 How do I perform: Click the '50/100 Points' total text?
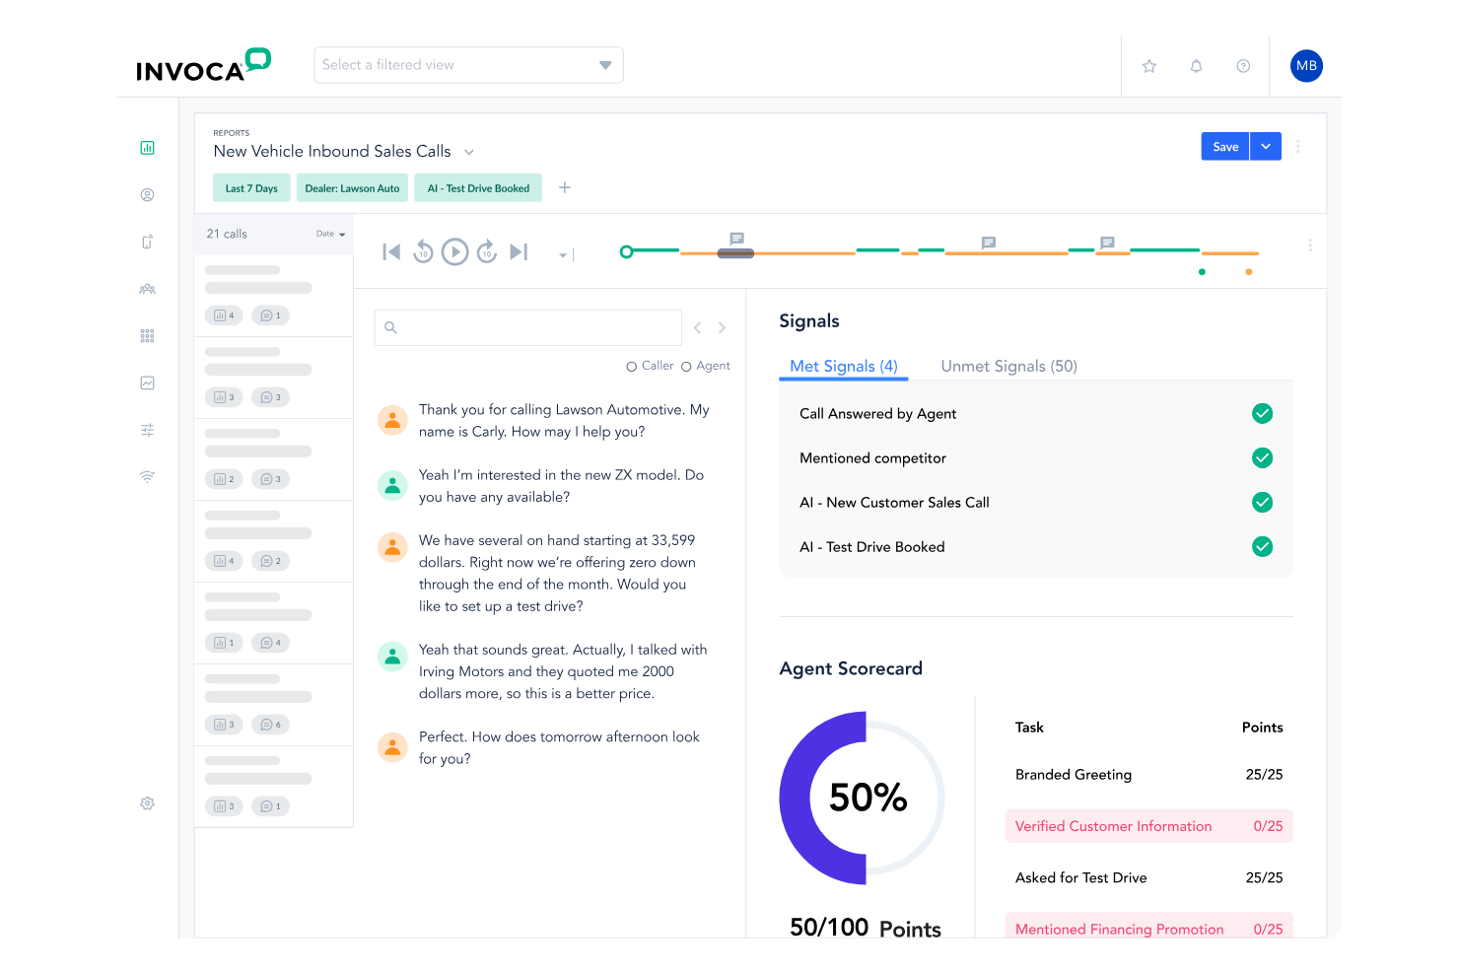tap(866, 928)
